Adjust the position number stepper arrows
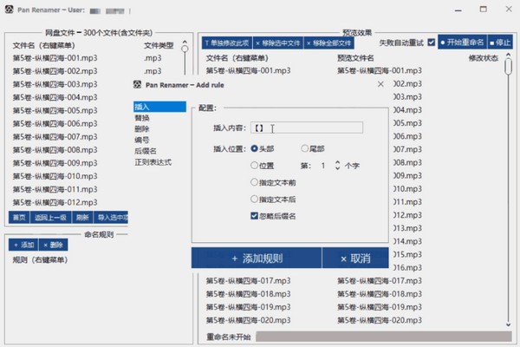 338,165
